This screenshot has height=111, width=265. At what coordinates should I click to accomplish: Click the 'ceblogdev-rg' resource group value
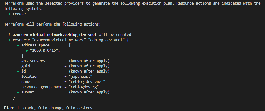(84, 87)
